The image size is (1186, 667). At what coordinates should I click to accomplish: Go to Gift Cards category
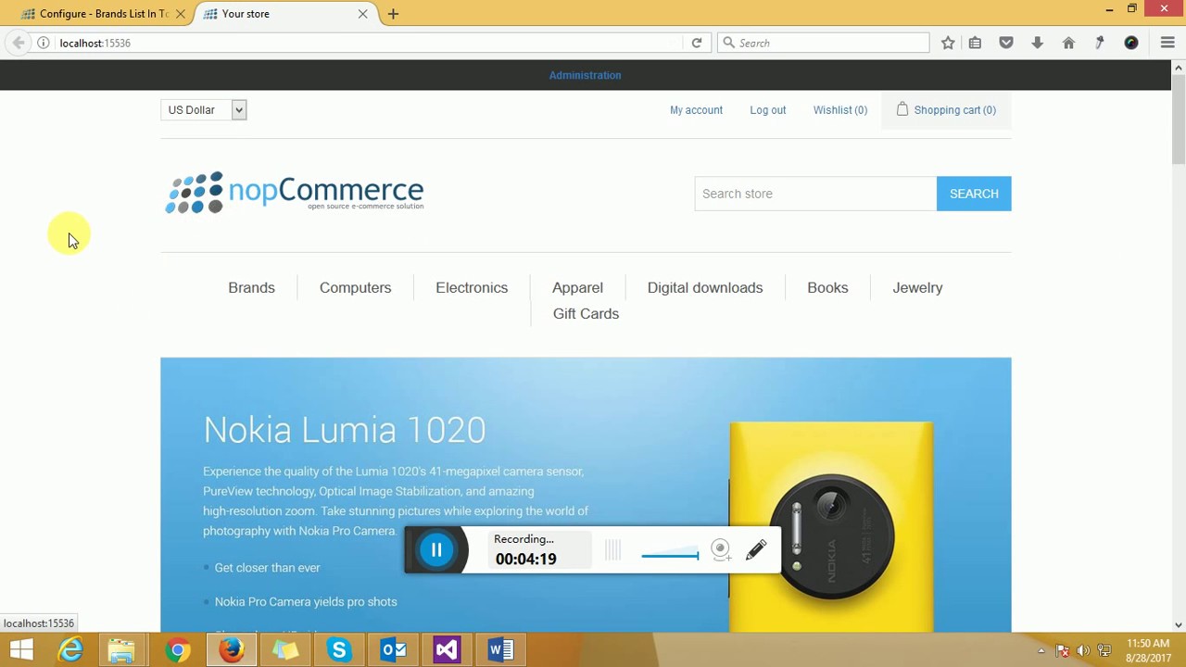[586, 313]
